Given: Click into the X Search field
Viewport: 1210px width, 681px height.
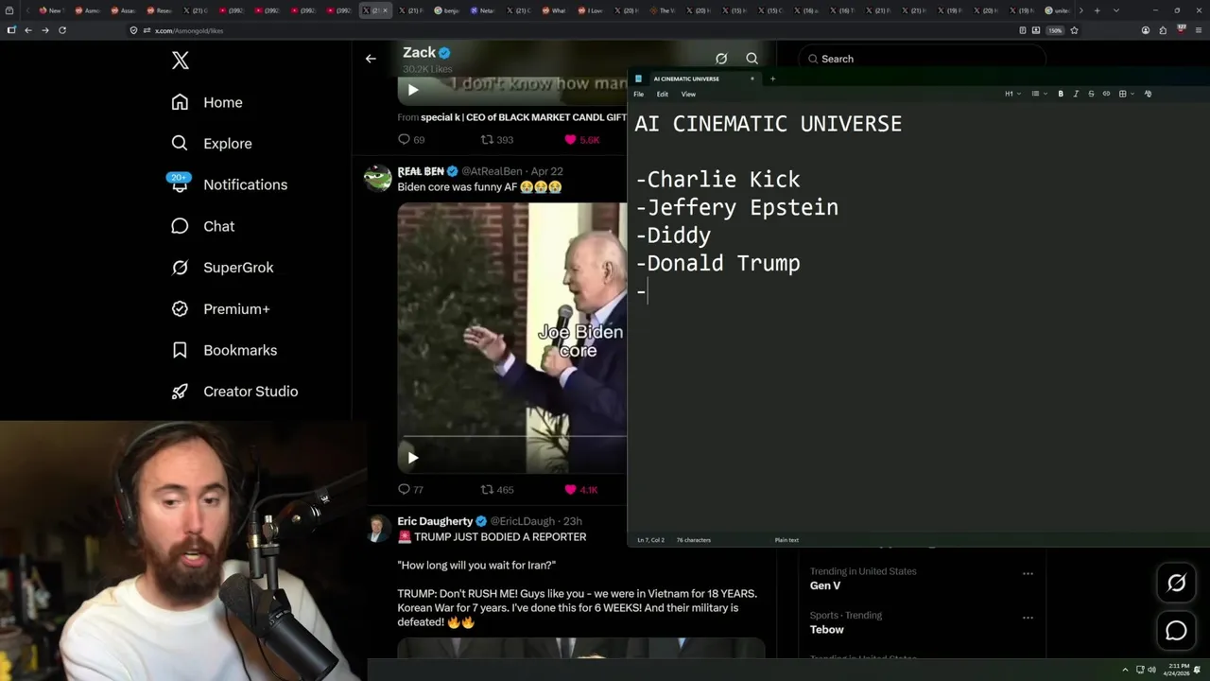Looking at the screenshot, I should [923, 59].
